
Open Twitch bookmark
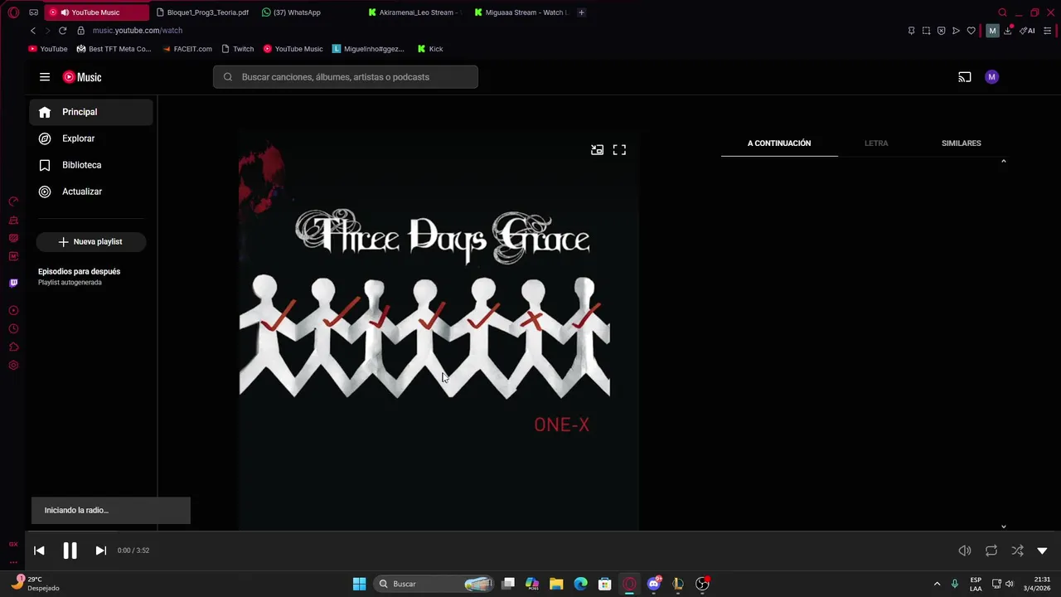tap(238, 49)
